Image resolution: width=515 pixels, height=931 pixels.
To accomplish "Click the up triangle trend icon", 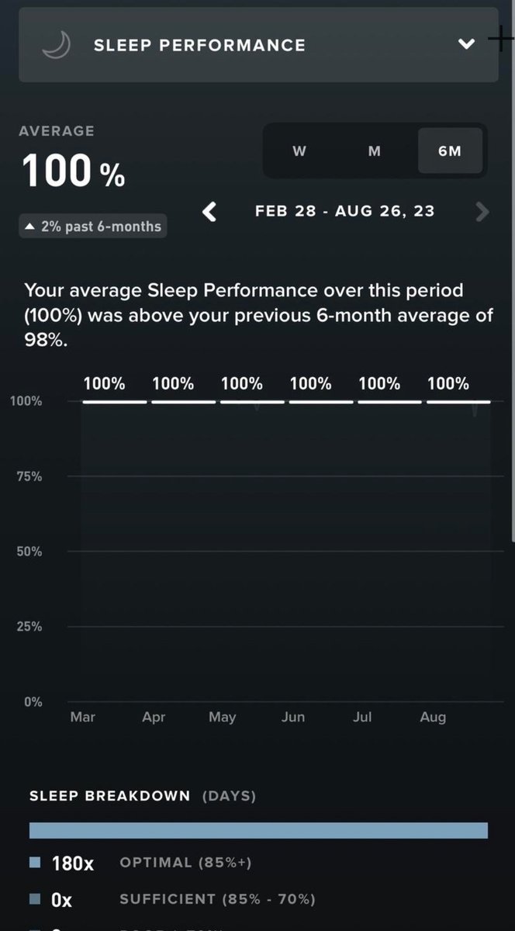I will point(30,227).
